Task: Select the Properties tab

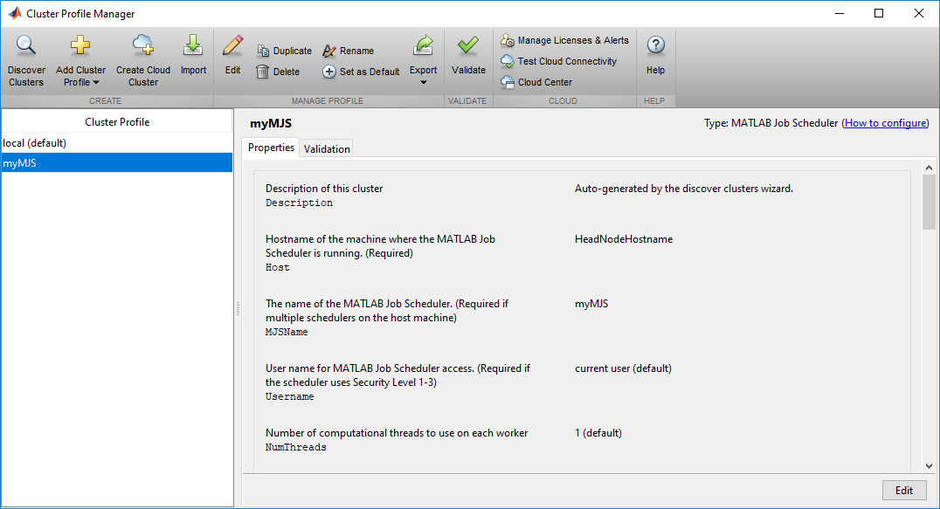Action: tap(270, 148)
